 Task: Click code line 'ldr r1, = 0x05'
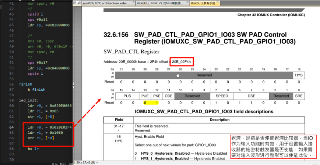43,111
